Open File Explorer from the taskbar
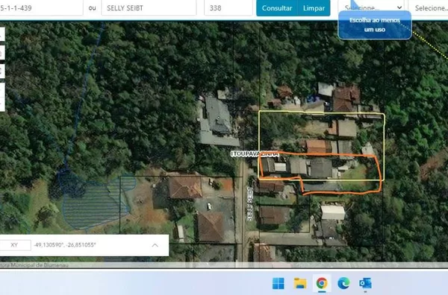The height and width of the screenshot is (295, 448). click(300, 283)
